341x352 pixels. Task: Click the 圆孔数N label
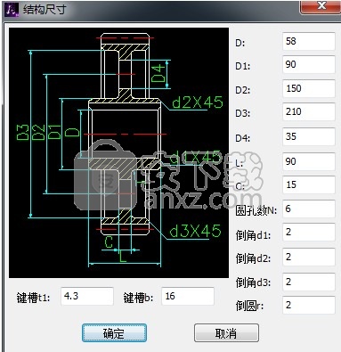click(256, 210)
